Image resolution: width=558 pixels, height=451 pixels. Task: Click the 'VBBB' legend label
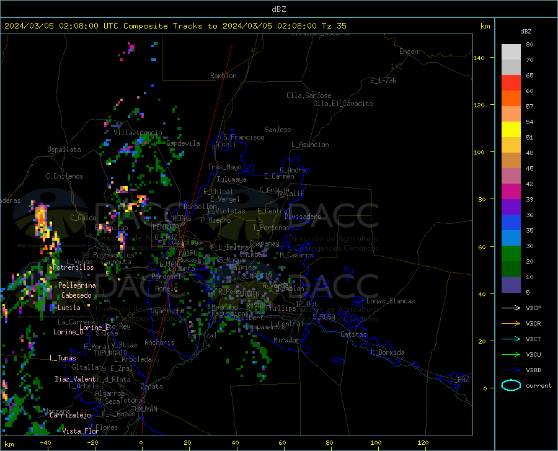(x=533, y=370)
